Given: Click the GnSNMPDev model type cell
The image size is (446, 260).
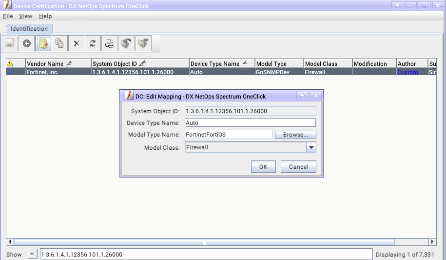Looking at the screenshot, I should click(279, 72).
